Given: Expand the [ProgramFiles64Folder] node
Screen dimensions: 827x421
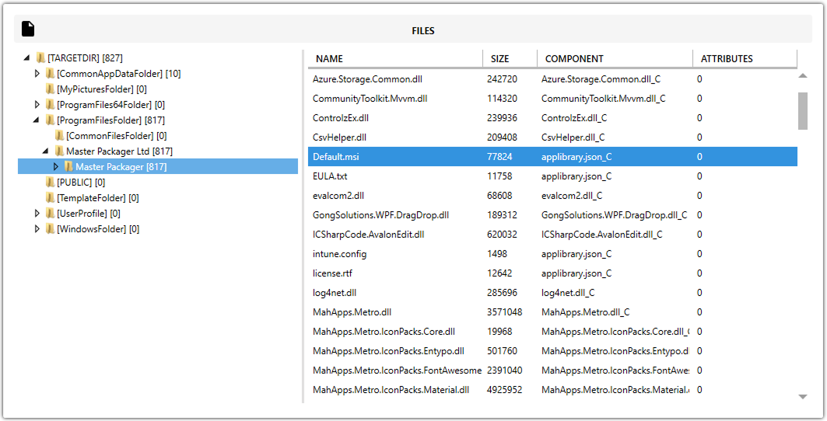Looking at the screenshot, I should point(37,105).
